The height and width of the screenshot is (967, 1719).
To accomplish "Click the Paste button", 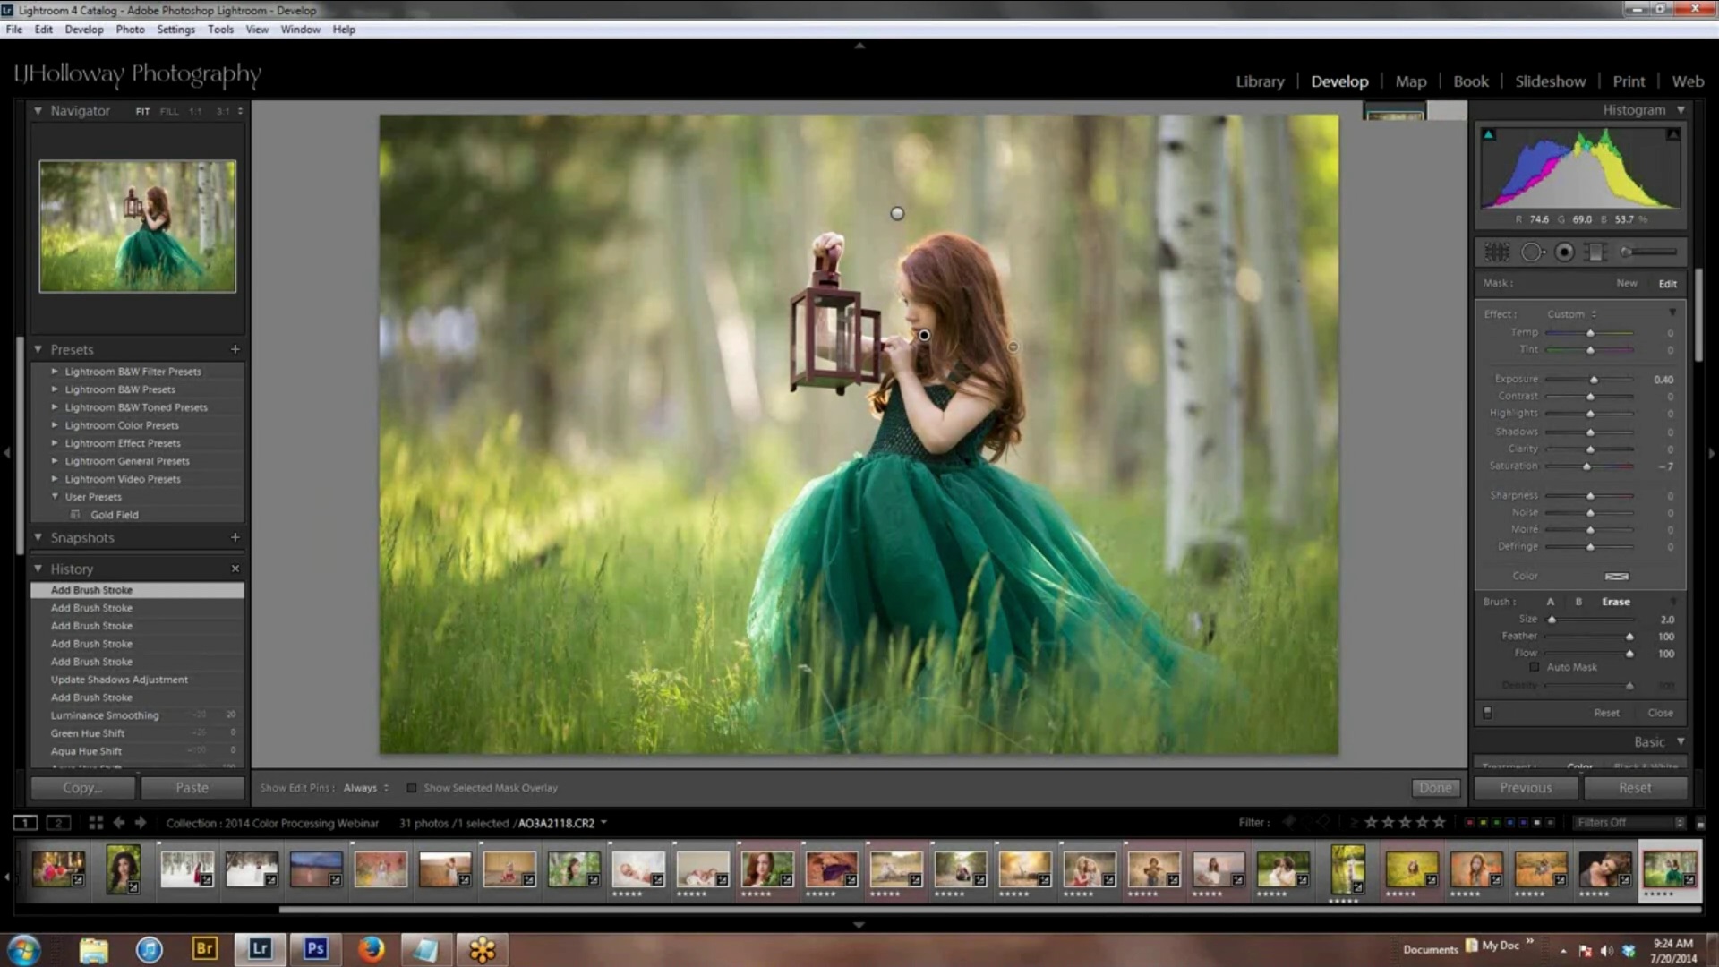I will click(x=192, y=788).
